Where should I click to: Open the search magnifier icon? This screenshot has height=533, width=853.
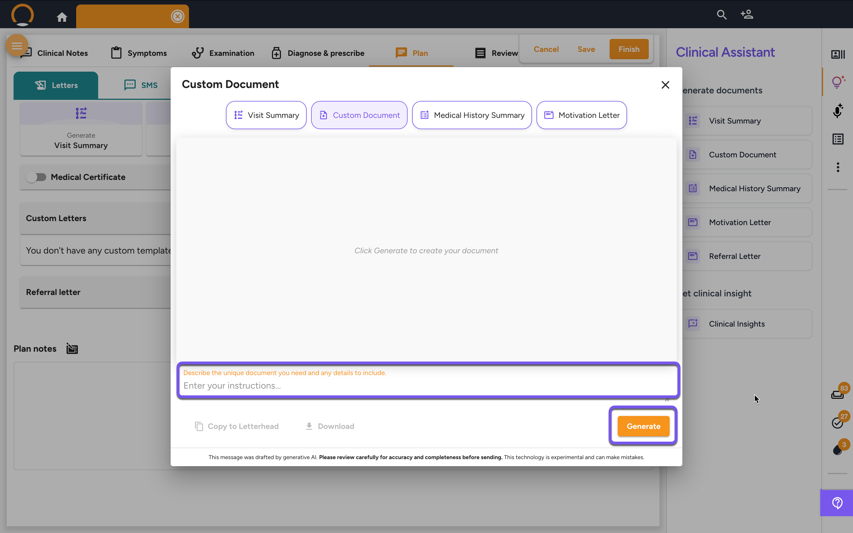722,15
